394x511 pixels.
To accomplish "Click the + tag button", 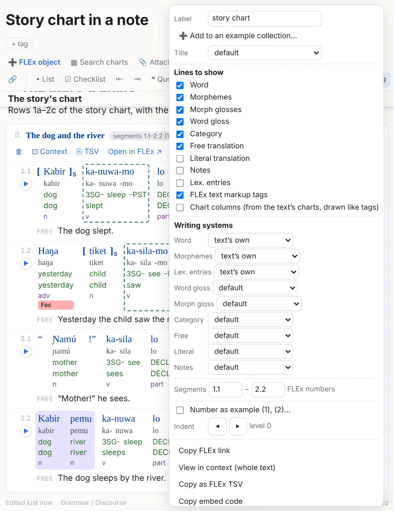I will (x=20, y=44).
